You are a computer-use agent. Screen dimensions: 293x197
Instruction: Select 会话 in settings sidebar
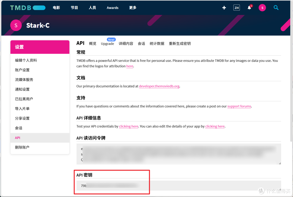(40, 128)
